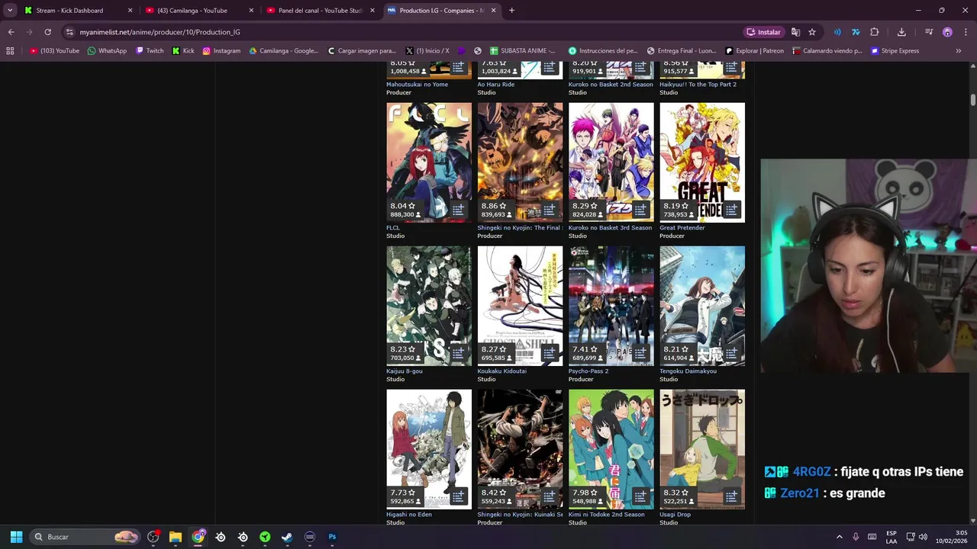This screenshot has height=549, width=977.
Task: Click the Instalar app button
Action: (x=763, y=32)
